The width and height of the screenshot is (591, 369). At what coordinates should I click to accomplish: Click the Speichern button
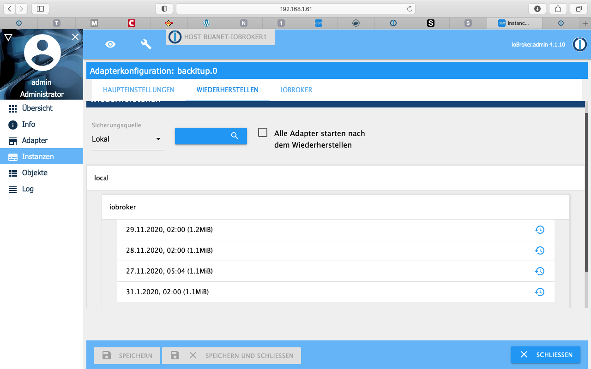coord(127,356)
